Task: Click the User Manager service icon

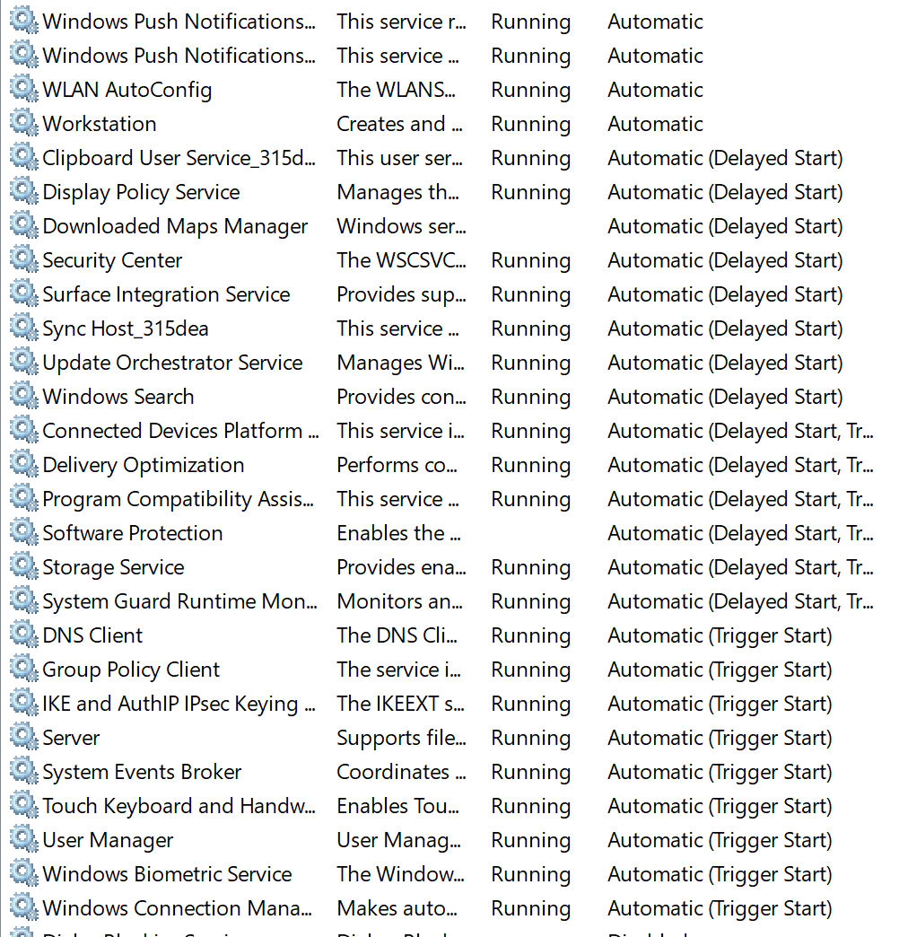Action: [24, 837]
